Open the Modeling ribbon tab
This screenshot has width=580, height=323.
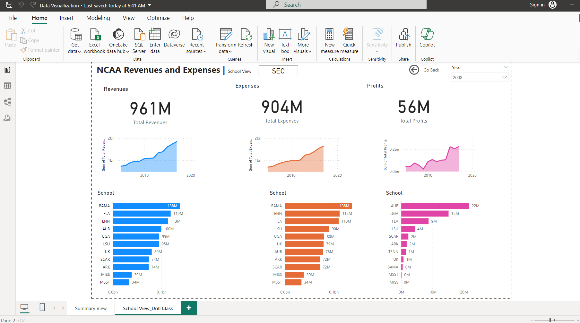coord(98,18)
